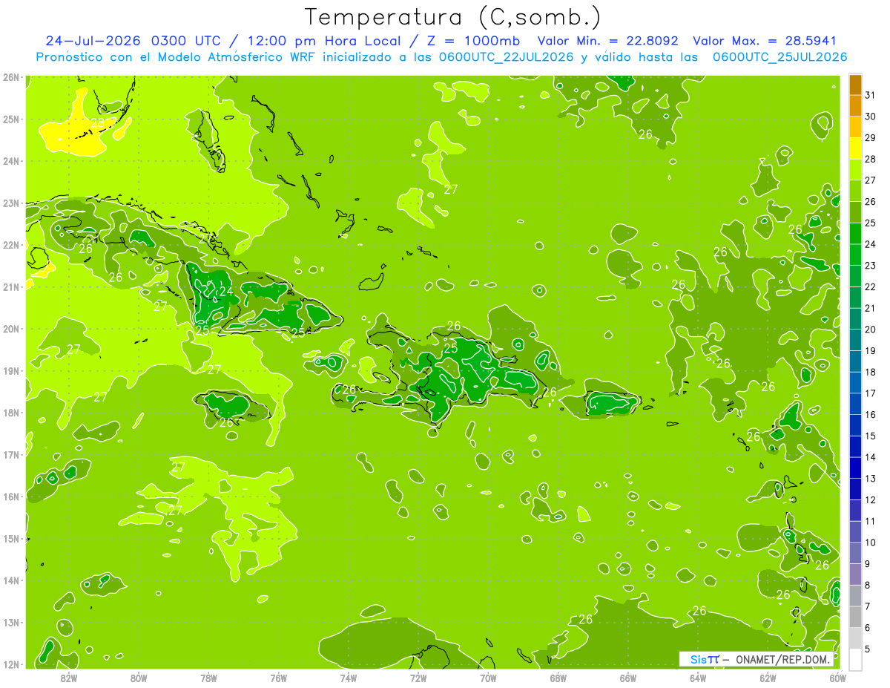890x688 pixels.
Task: Pick the orange legend swatch between 30 and 31
Action: (855, 106)
